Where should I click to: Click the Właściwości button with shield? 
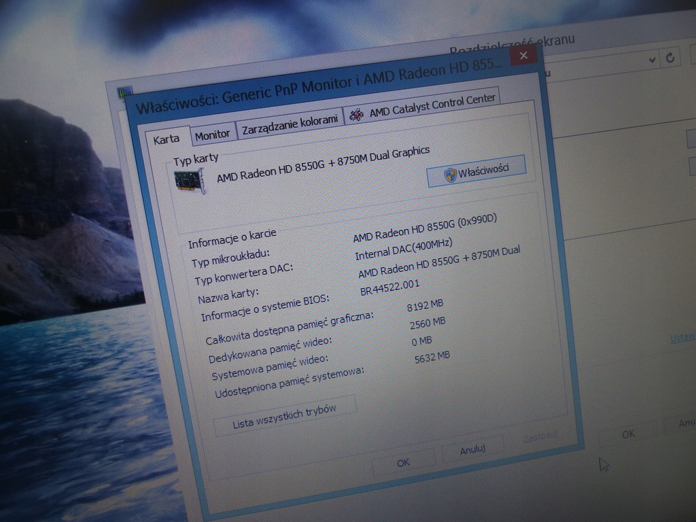[476, 171]
